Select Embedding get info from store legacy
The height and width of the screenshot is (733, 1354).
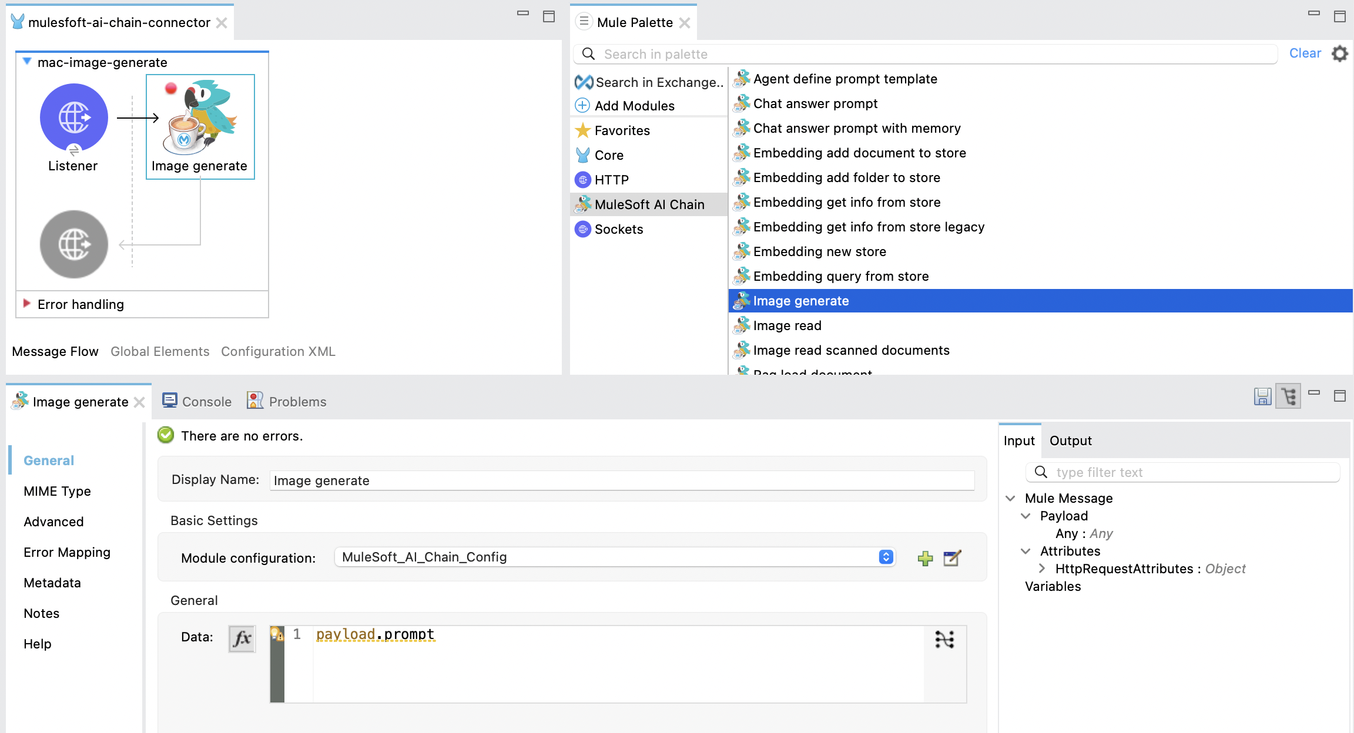[859, 227]
